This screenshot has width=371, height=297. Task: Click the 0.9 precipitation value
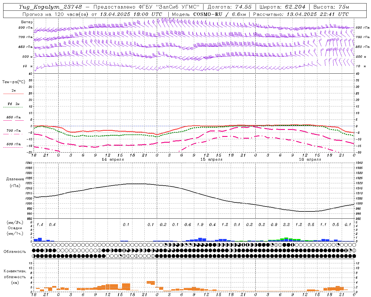pos(274,224)
